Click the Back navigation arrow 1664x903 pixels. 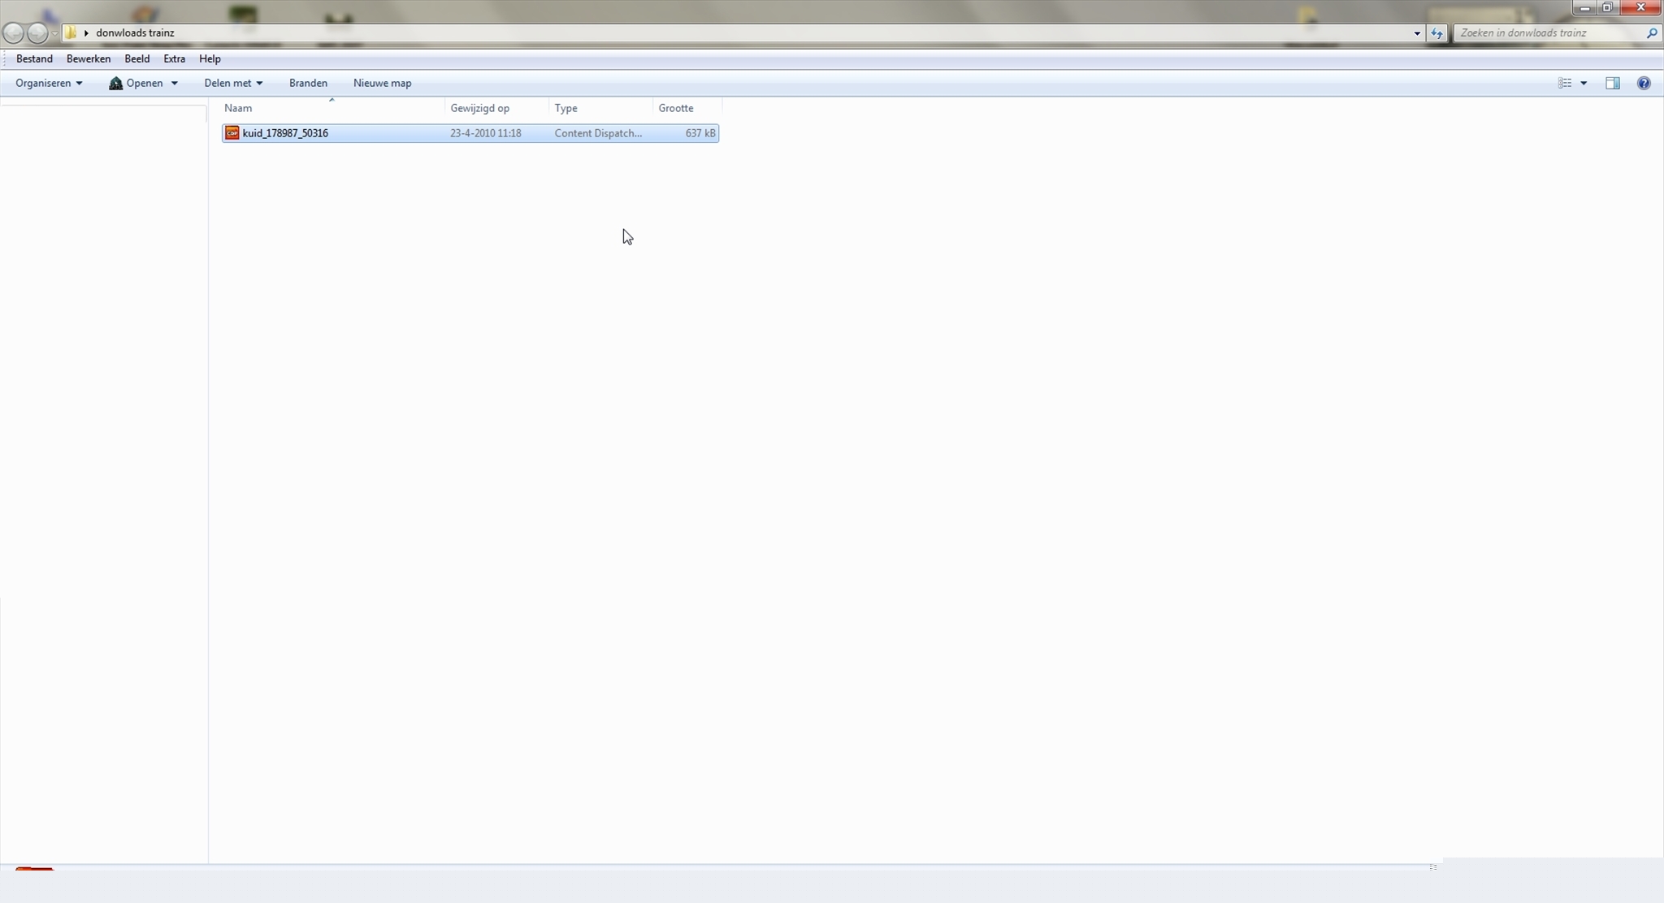click(x=13, y=32)
